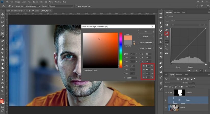Enable the Only Web Colors checkbox
This screenshot has height=114, width=210.
84,70
